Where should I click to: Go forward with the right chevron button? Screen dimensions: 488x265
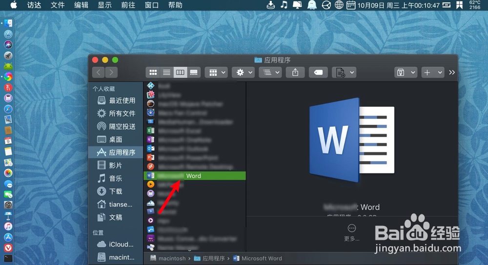[111, 73]
